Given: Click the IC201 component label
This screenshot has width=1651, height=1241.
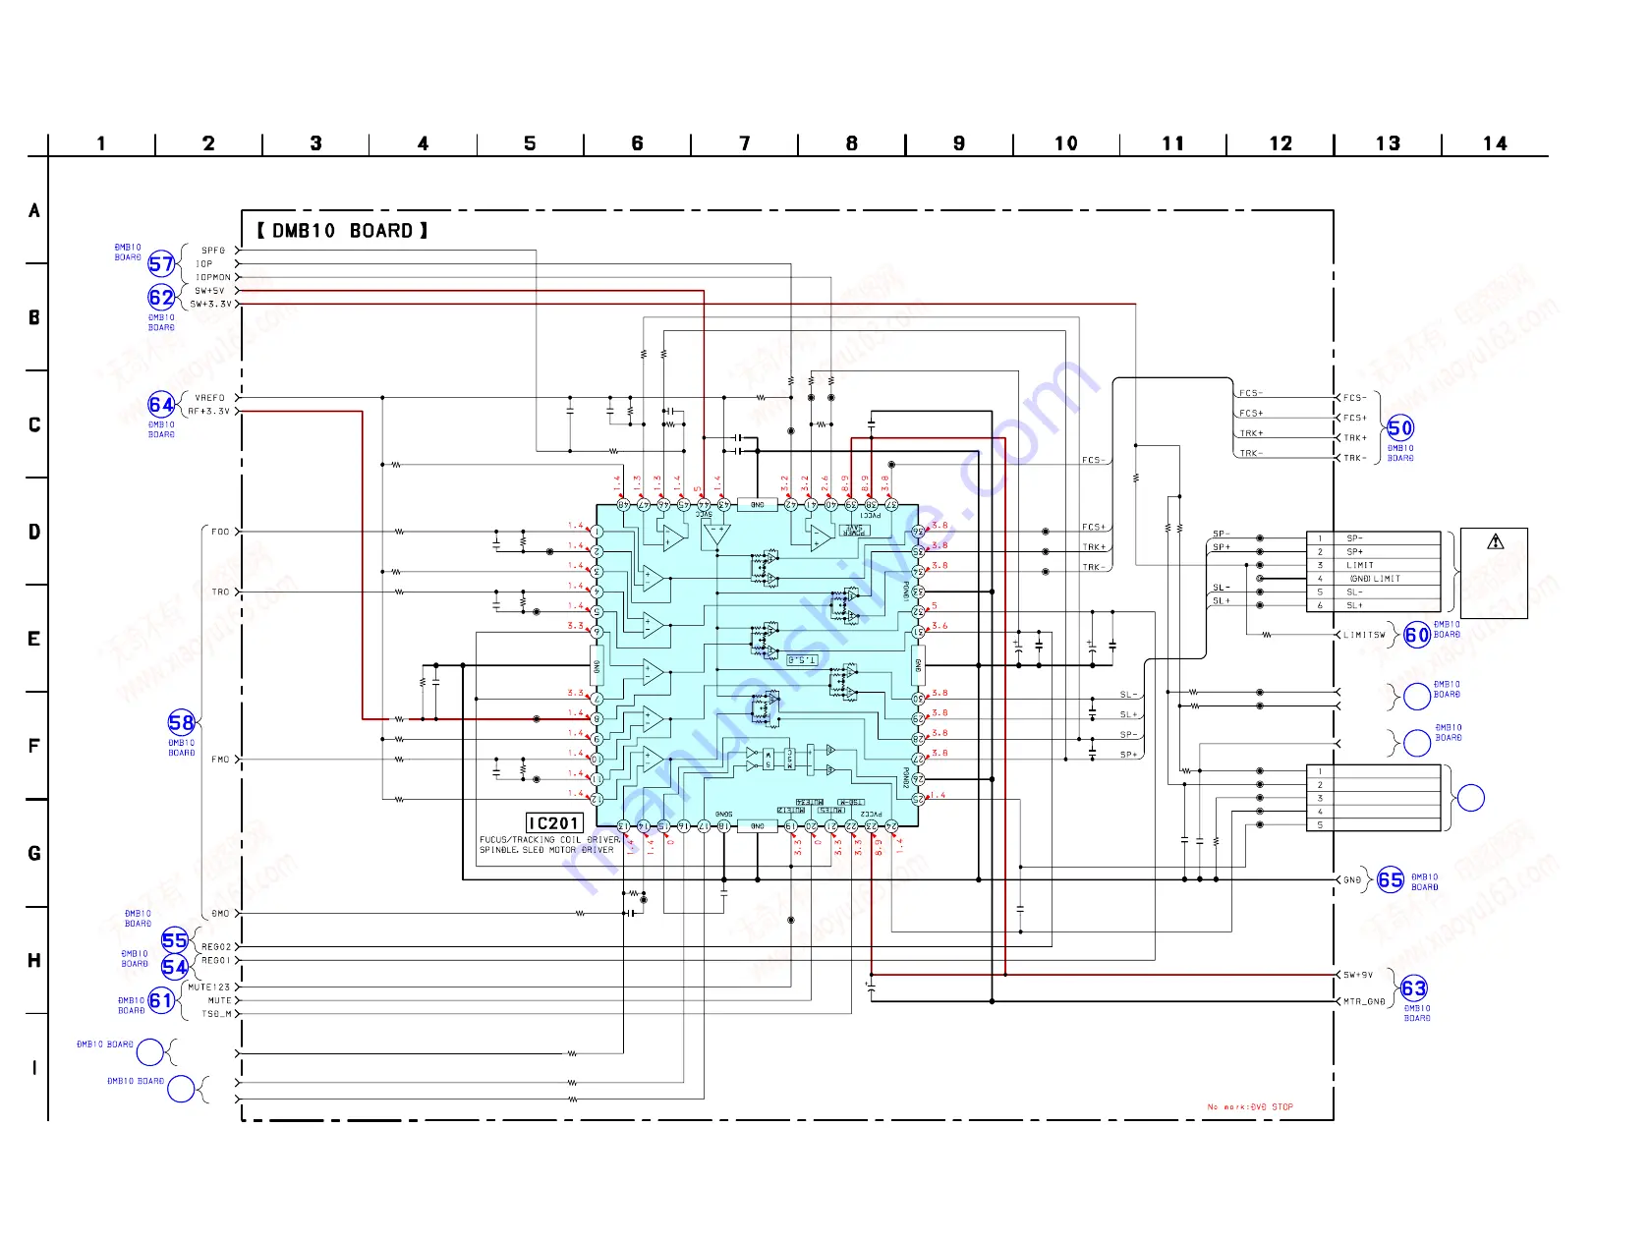Looking at the screenshot, I should point(554,823).
